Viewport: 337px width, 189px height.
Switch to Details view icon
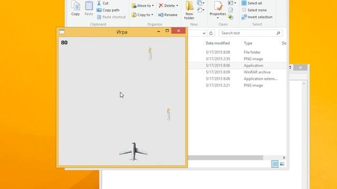click(x=275, y=164)
